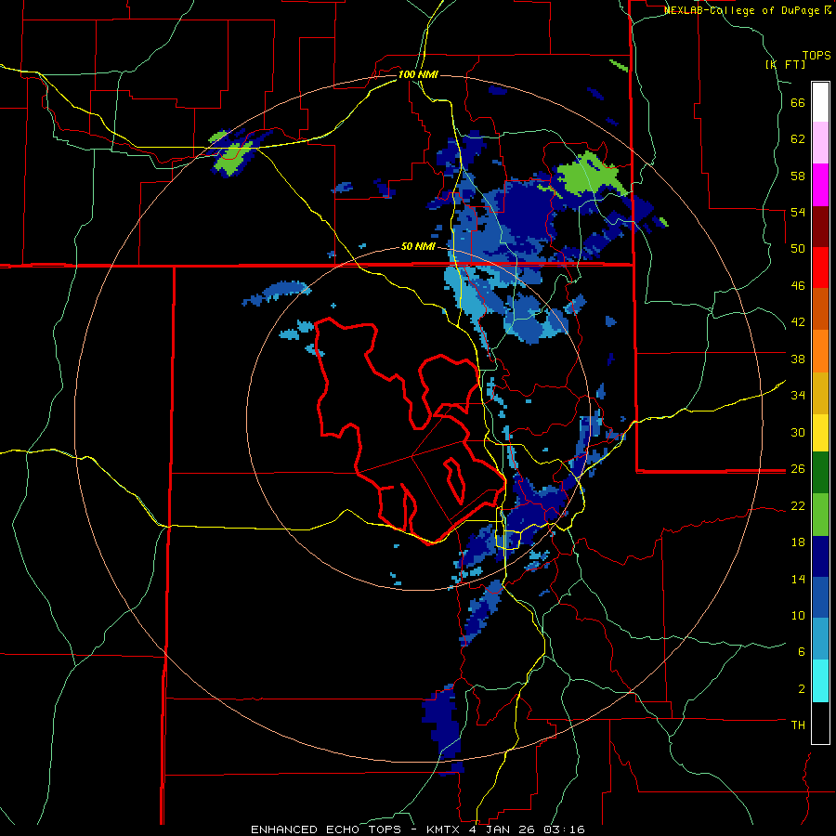This screenshot has height=836, width=836.
Task: Click the '50 NMI' range ring label
Action: tap(418, 246)
